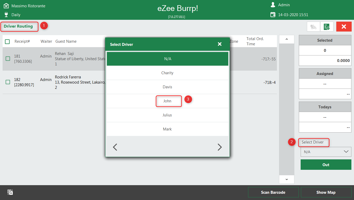Click guest name Rodrick Farerra
354x200 pixels.
point(68,77)
